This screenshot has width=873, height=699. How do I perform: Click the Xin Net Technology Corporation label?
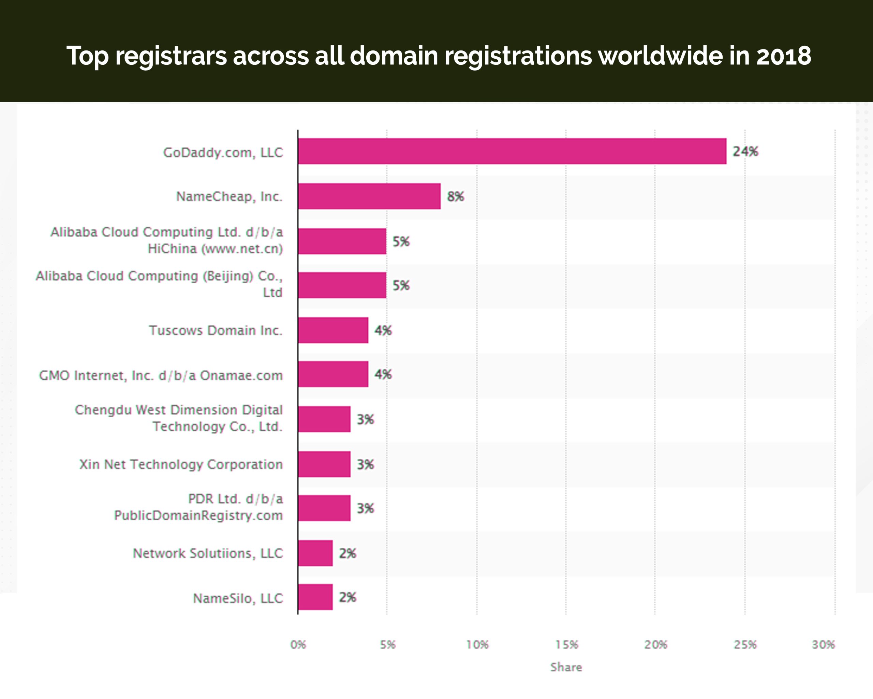181,464
